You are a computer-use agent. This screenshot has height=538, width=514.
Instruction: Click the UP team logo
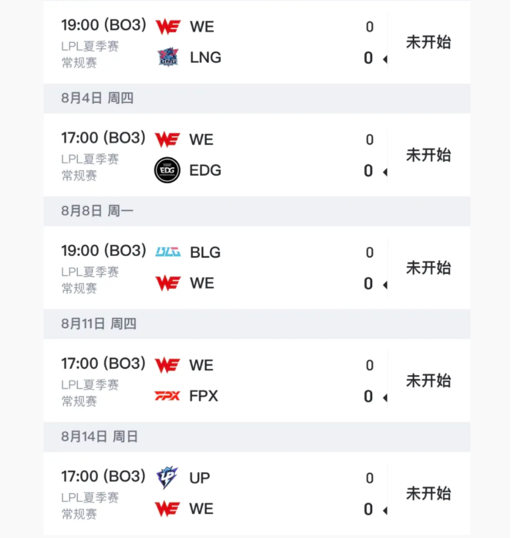(167, 478)
